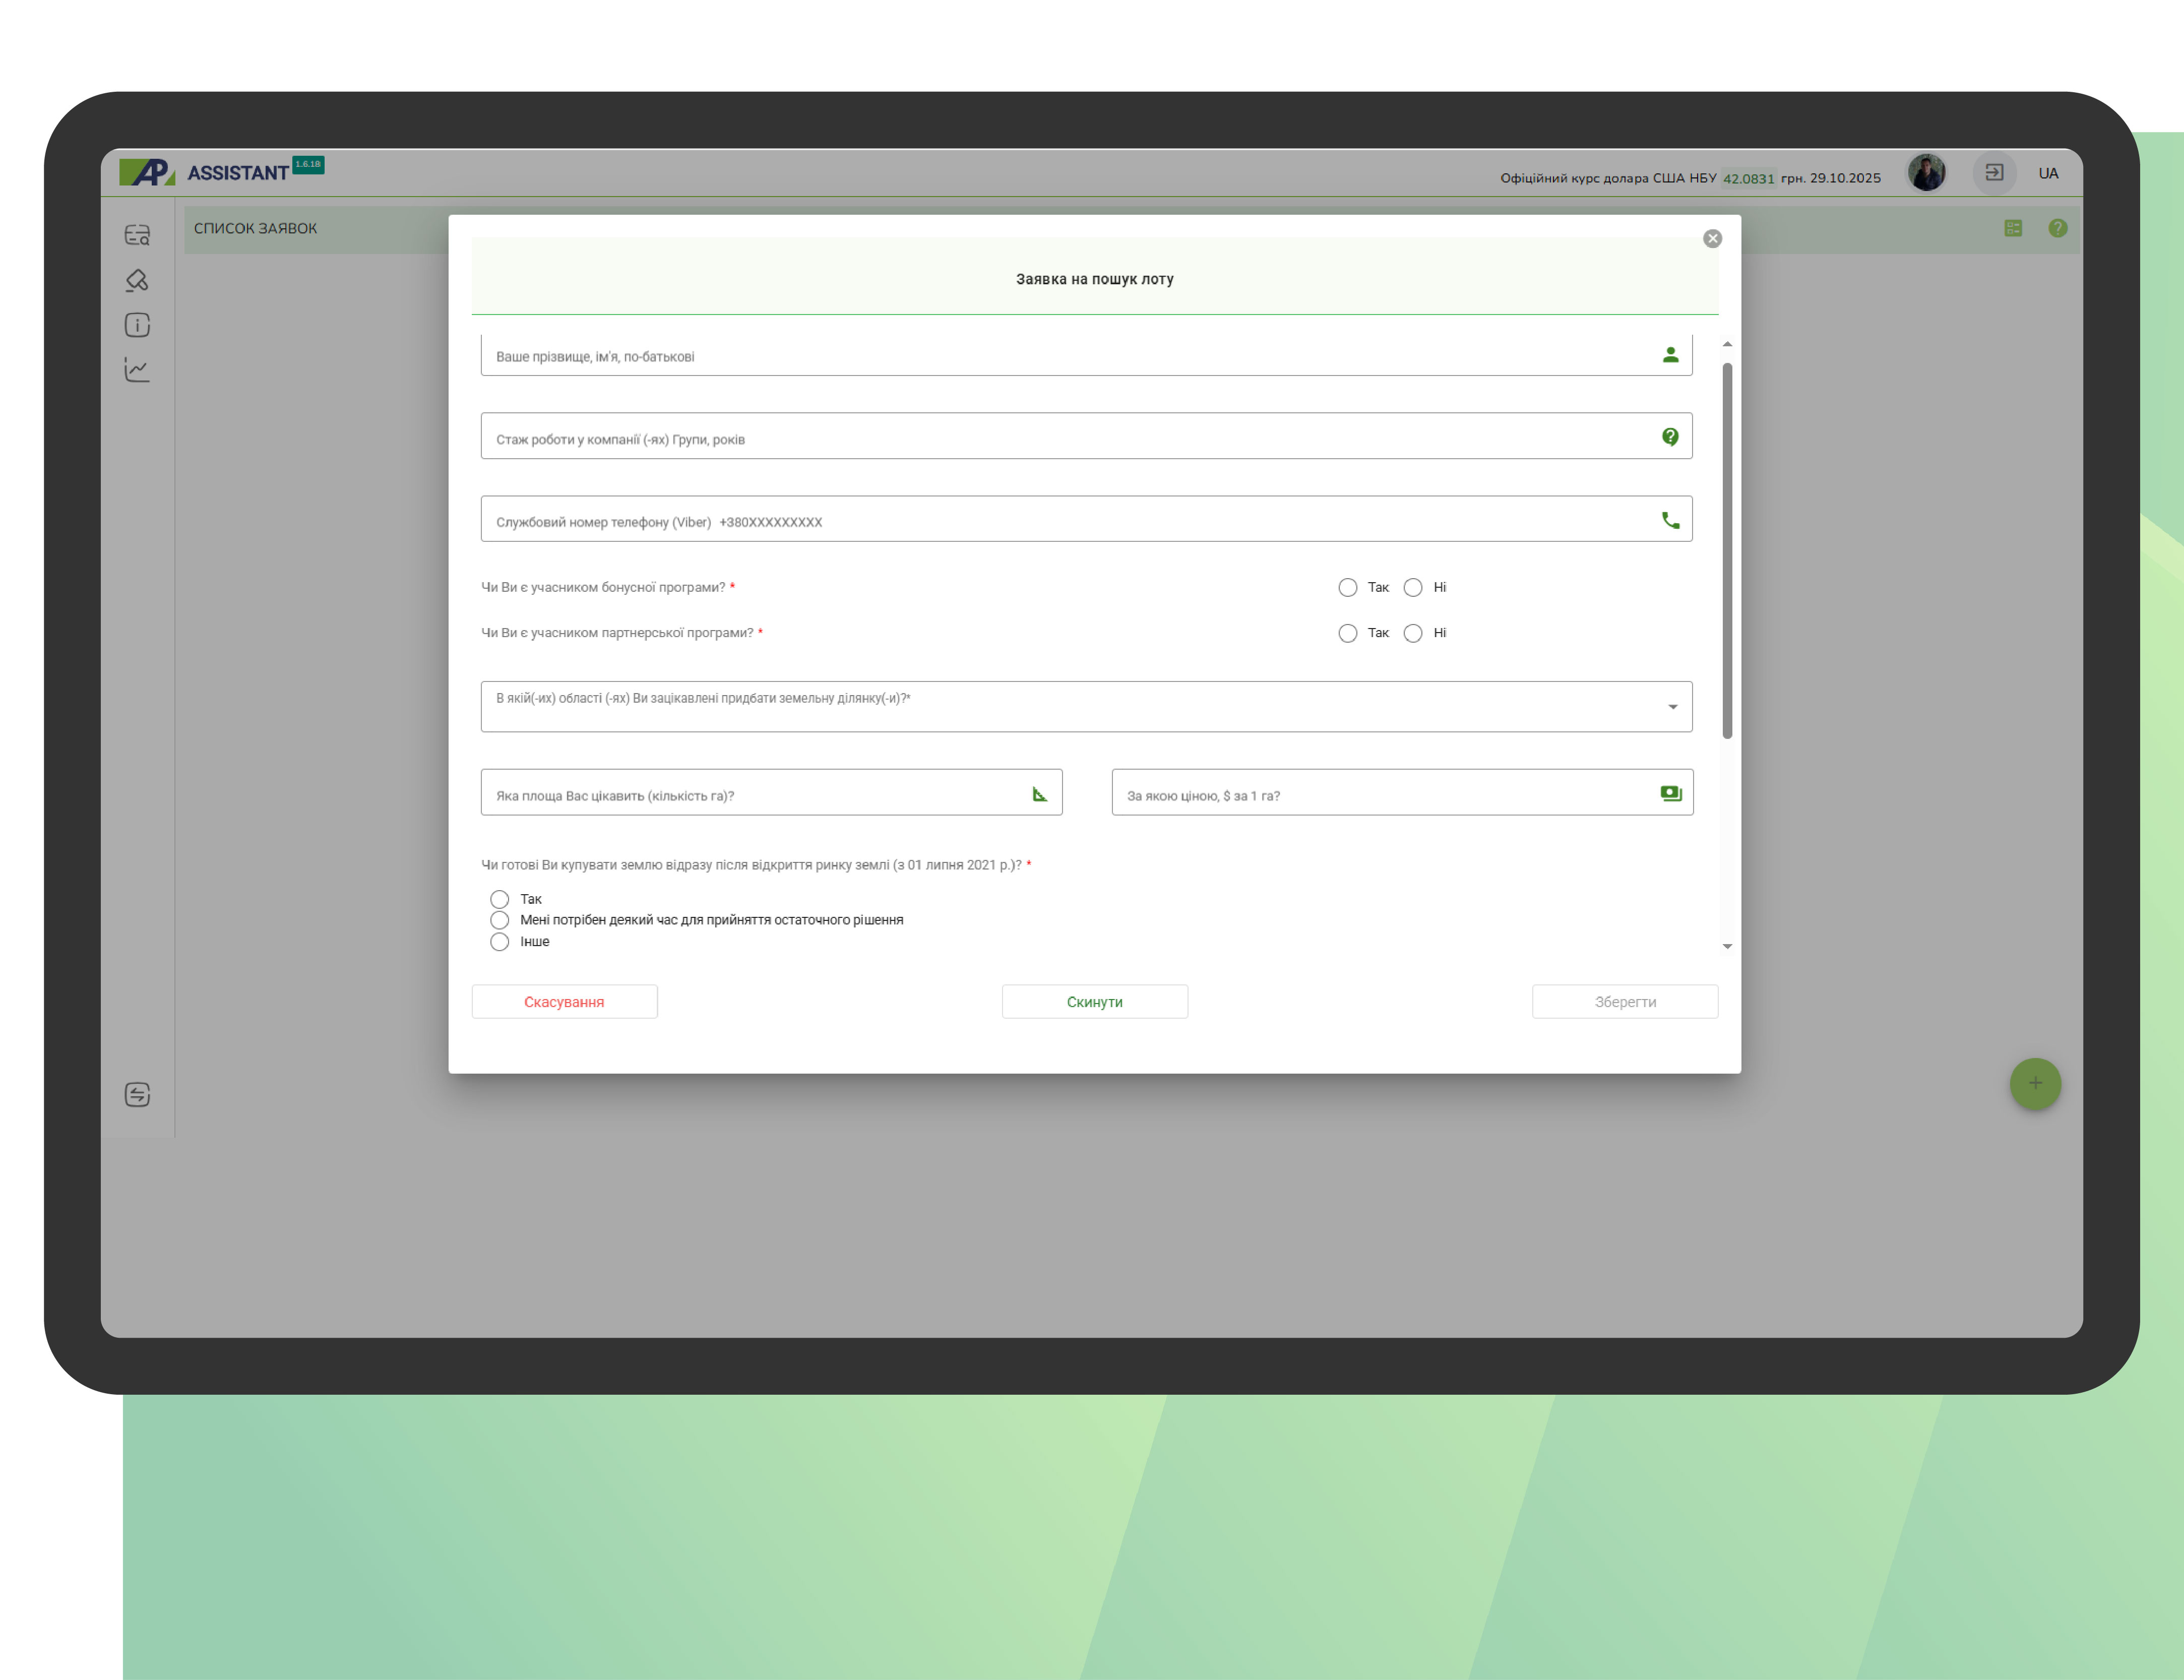Choose 'Інше' radio option
The height and width of the screenshot is (1680, 2184).
click(x=500, y=942)
